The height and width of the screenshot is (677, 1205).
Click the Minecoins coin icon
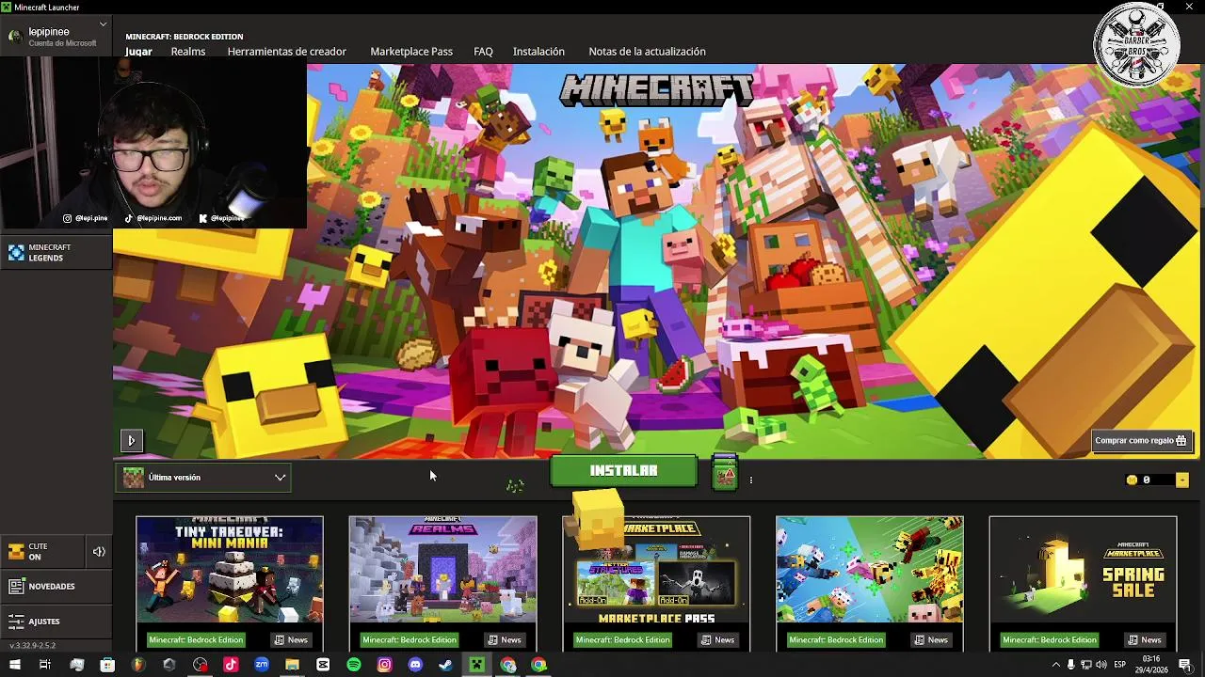pyautogui.click(x=1132, y=480)
